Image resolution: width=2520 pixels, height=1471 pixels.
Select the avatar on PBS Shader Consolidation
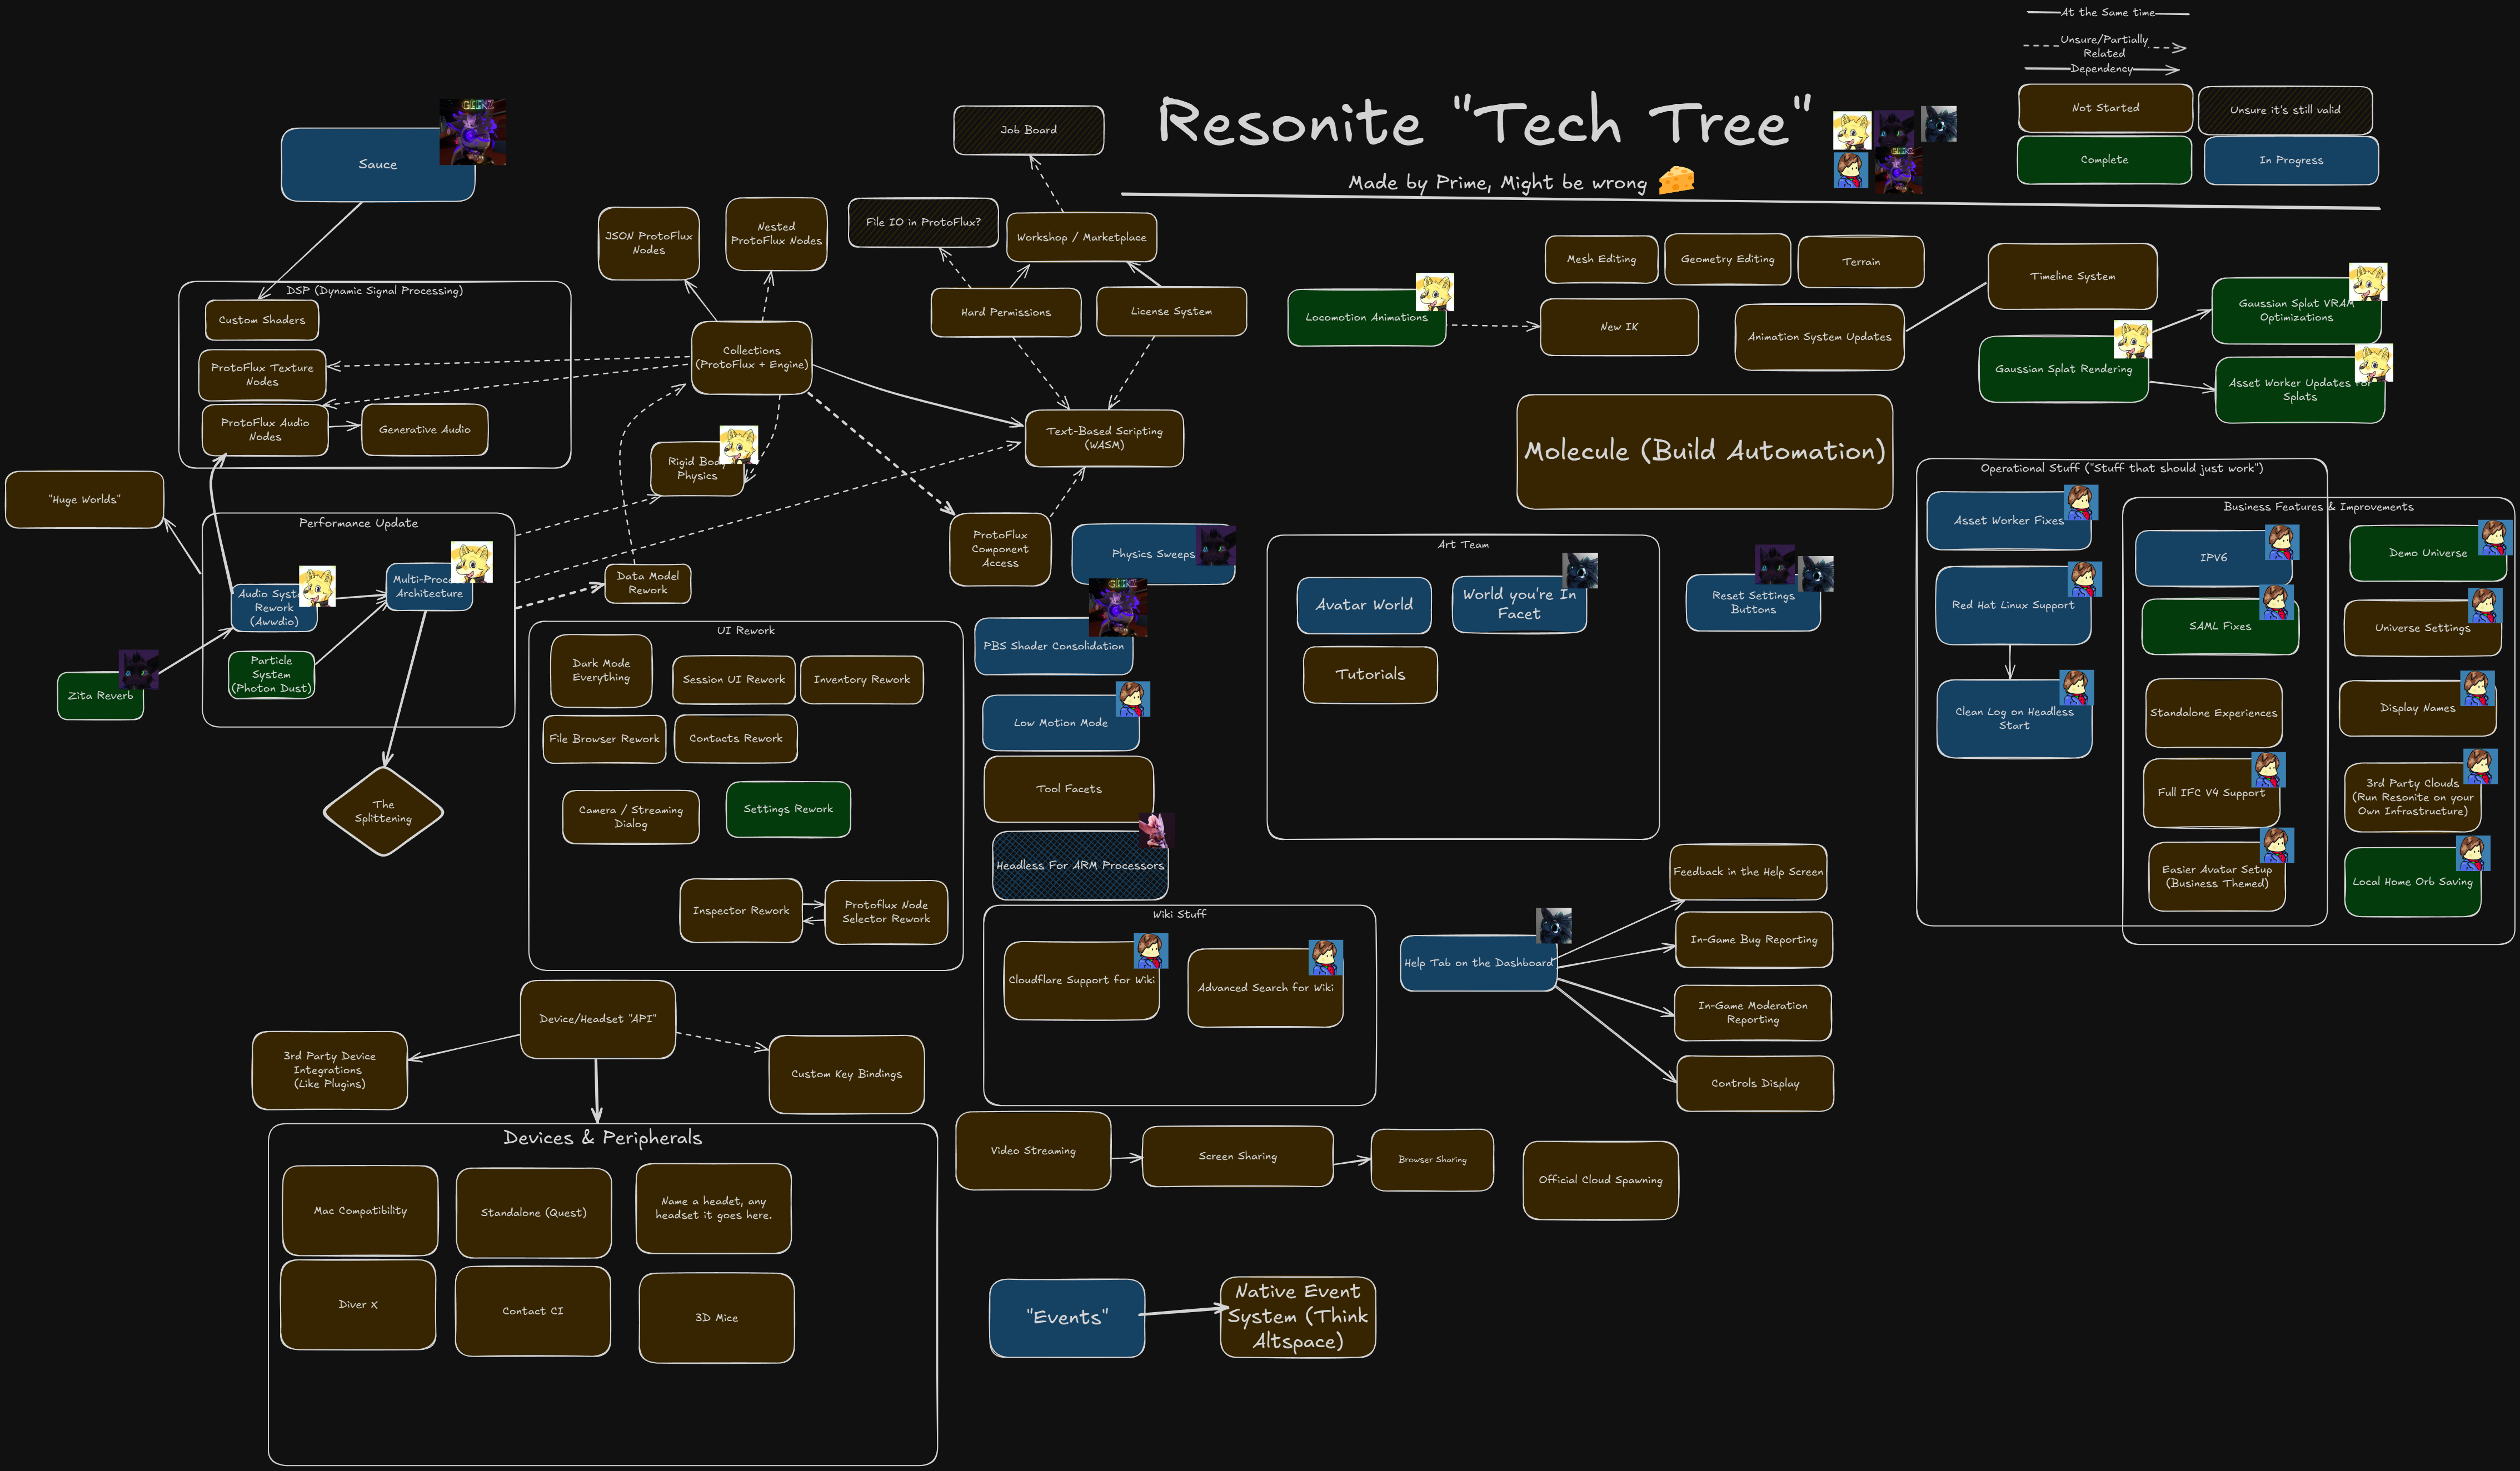click(x=1118, y=607)
